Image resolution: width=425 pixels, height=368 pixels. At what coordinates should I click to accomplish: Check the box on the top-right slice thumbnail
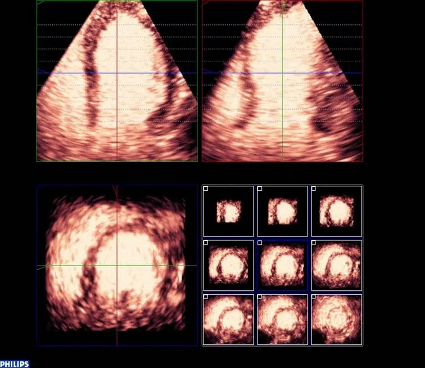[x=314, y=189]
